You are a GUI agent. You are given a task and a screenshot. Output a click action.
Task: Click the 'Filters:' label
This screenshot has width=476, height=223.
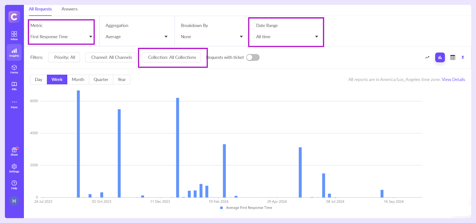tap(37, 57)
